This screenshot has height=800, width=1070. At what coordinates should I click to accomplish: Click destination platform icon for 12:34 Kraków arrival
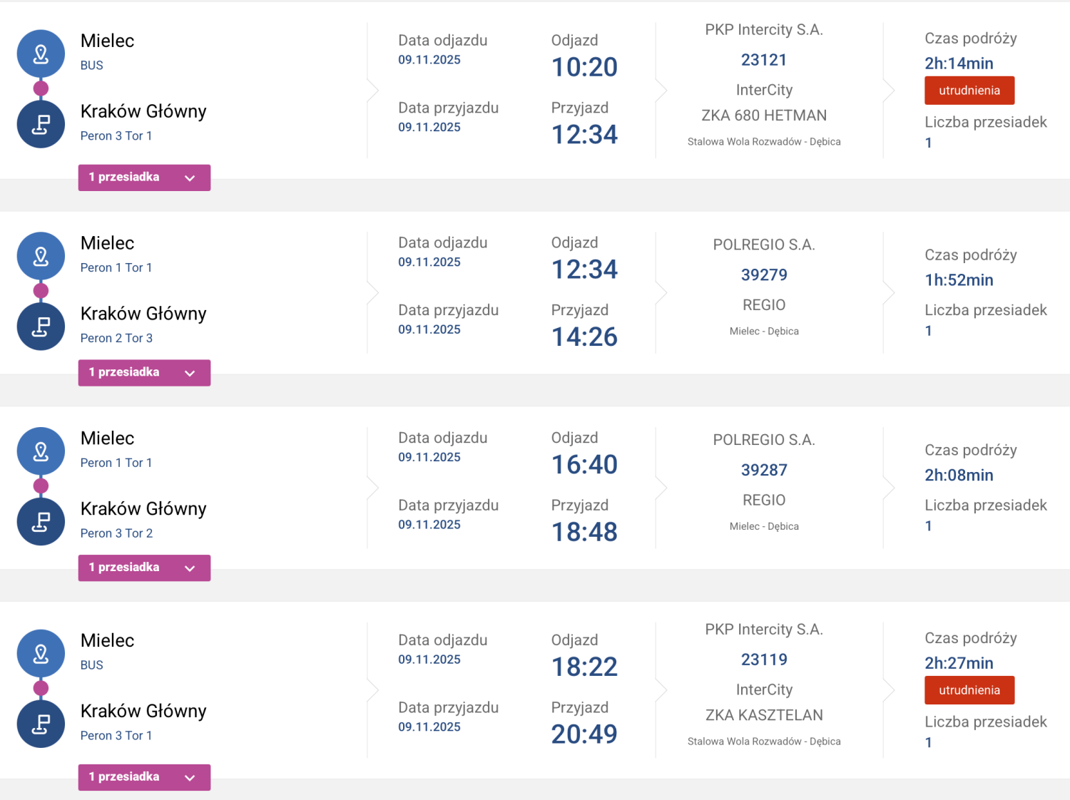click(41, 124)
